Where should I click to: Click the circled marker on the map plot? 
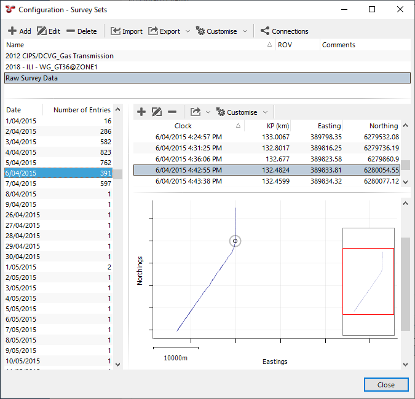[x=235, y=241]
